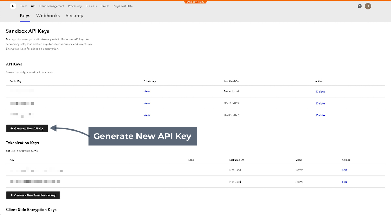Delete the Never Used API key

[x=320, y=92]
